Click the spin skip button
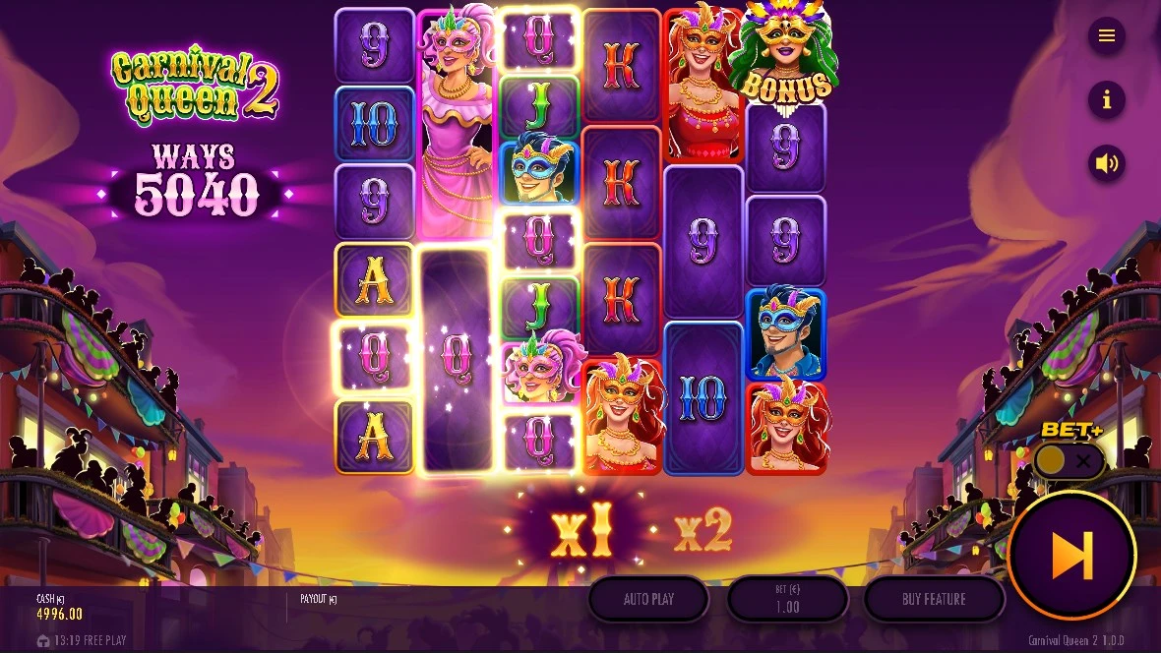 (1071, 556)
